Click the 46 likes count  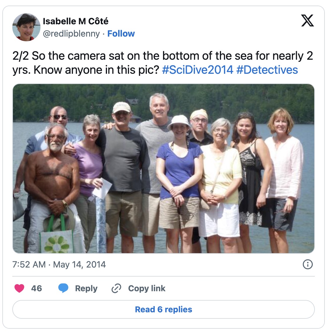pyautogui.click(x=36, y=288)
